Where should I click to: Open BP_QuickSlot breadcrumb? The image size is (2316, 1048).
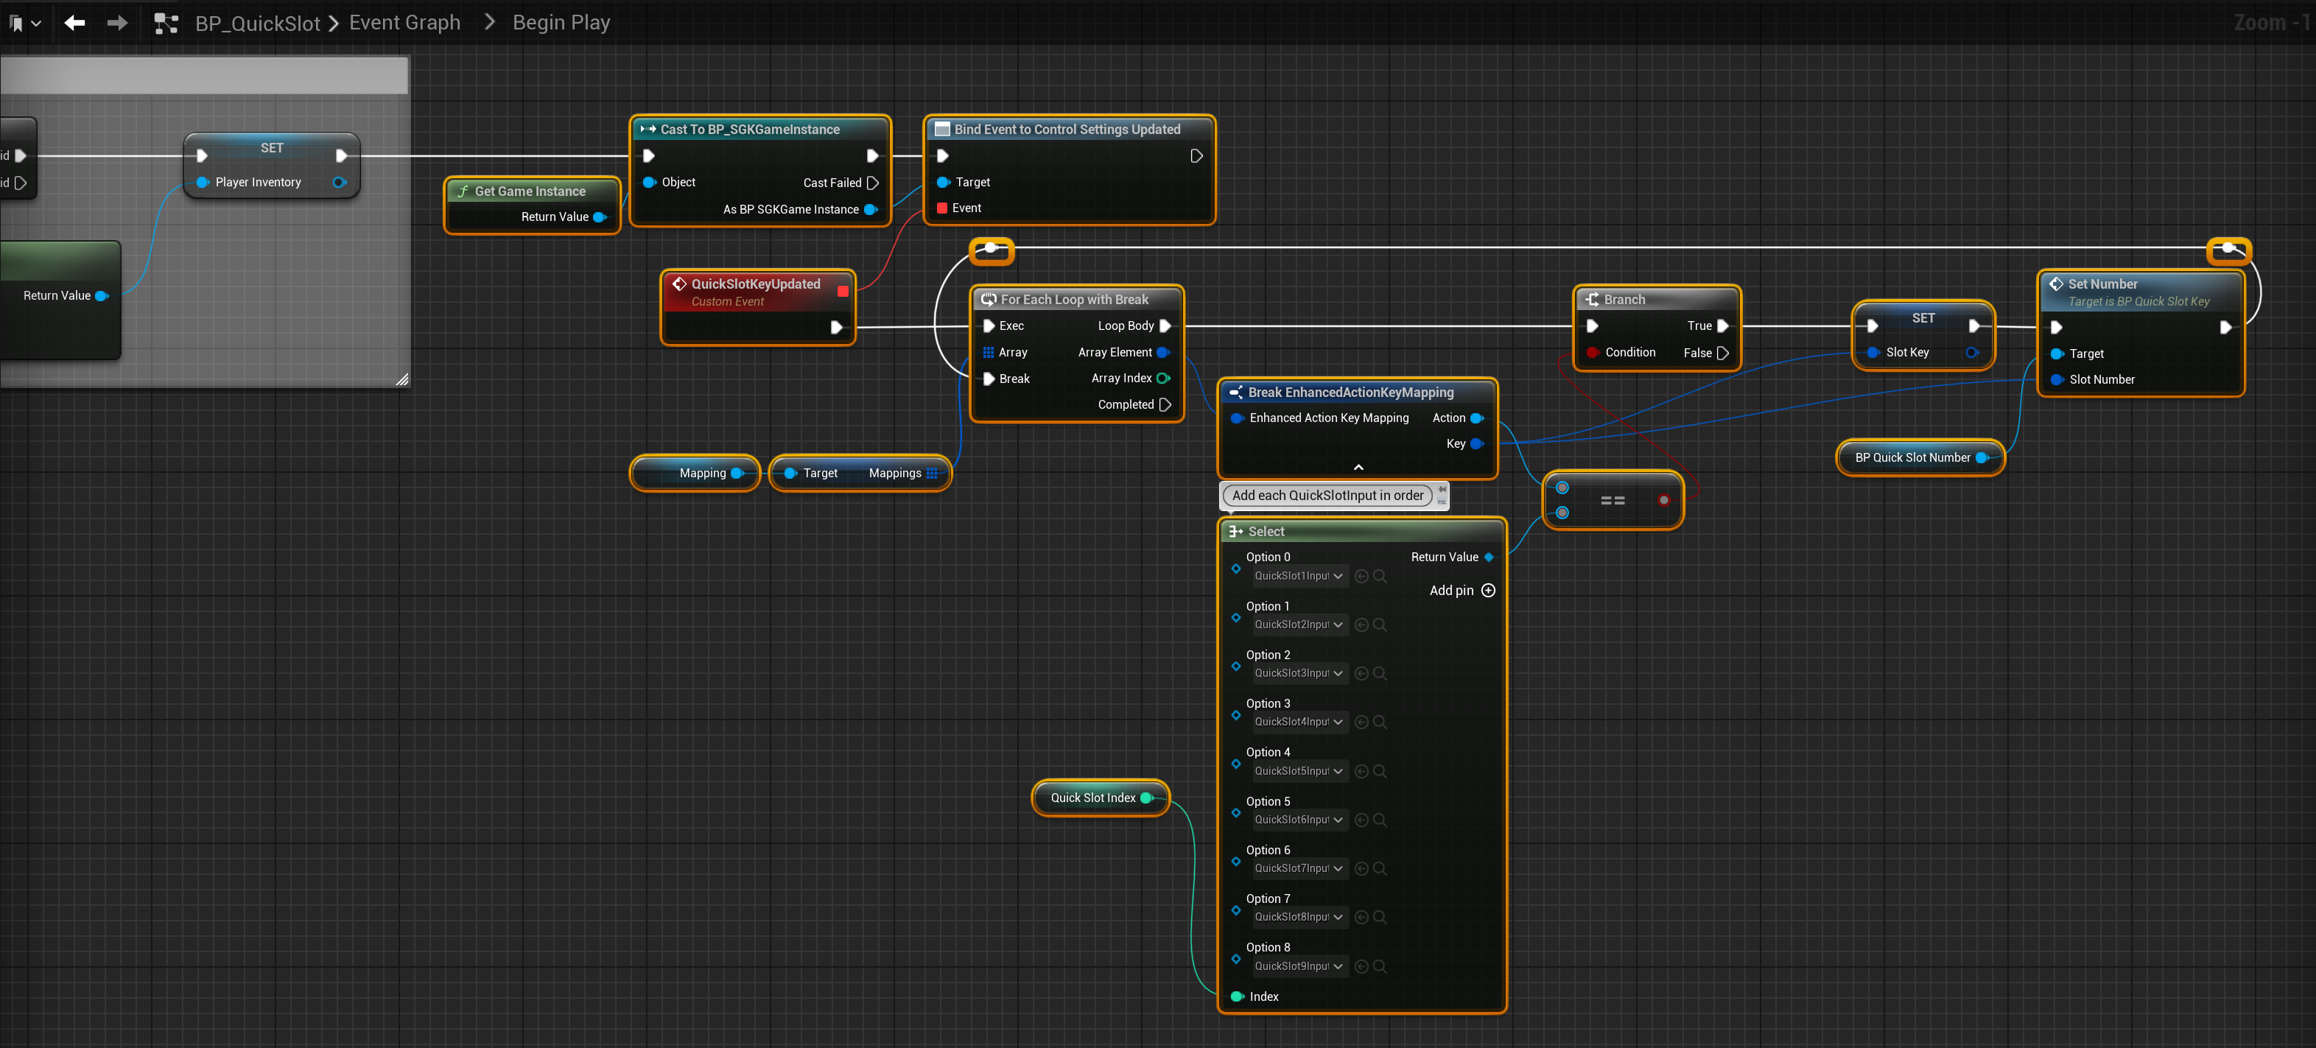pos(257,24)
